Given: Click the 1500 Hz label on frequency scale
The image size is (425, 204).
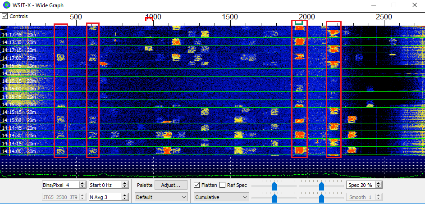Looking at the screenshot, I should 230,17.
